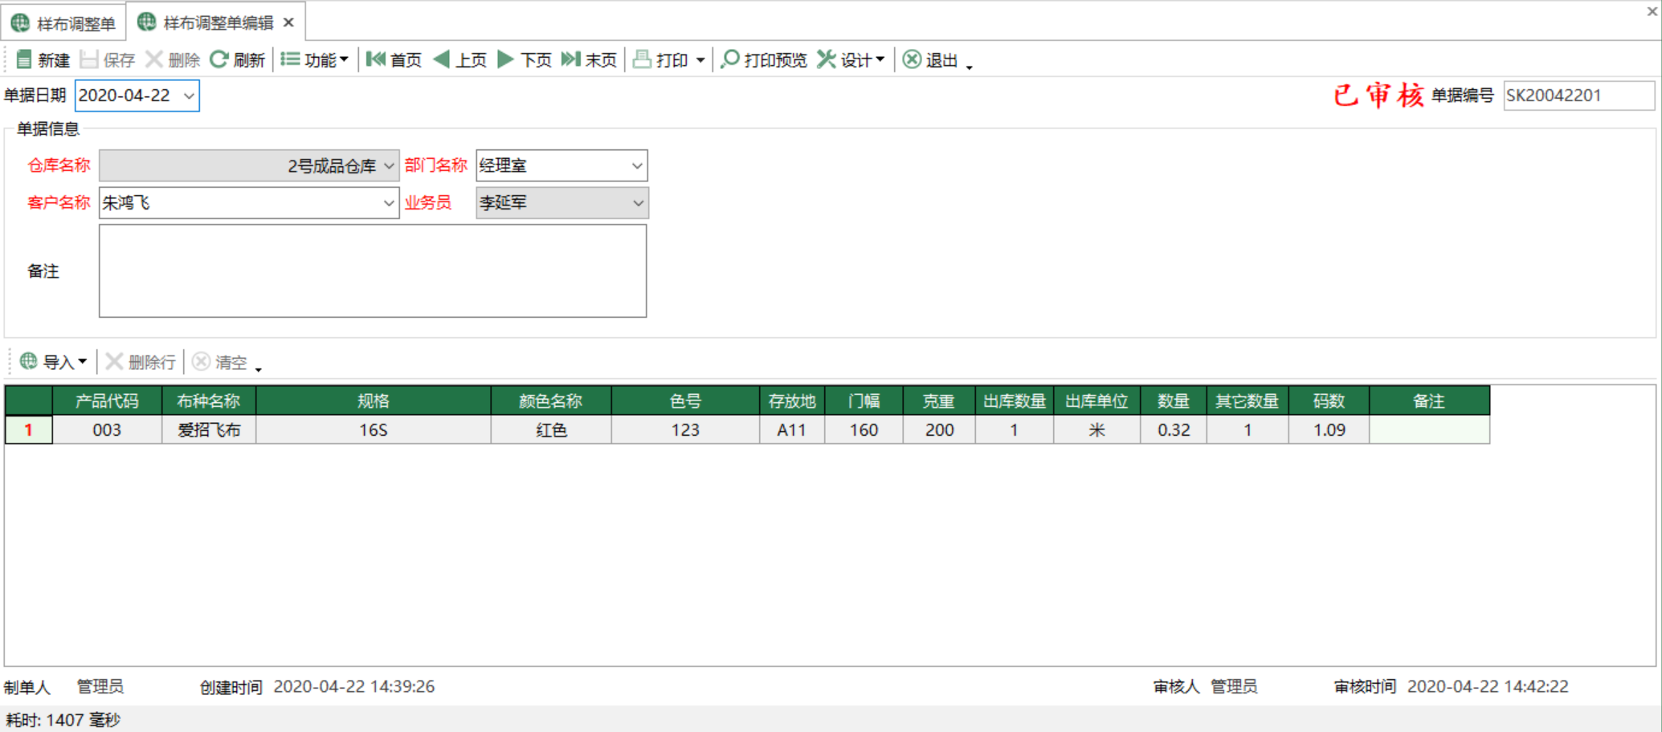Open the 单据日期 date dropdown
Viewport: 1662px width, 732px height.
click(189, 96)
